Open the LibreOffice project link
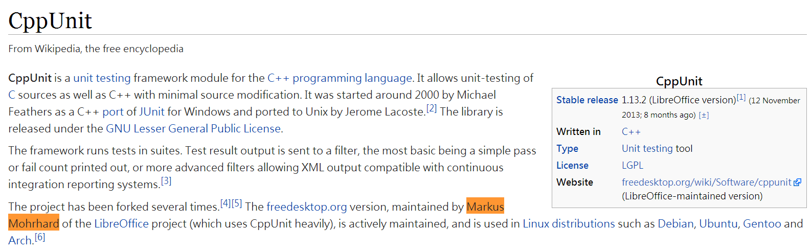Image resolution: width=812 pixels, height=251 pixels. click(x=122, y=224)
